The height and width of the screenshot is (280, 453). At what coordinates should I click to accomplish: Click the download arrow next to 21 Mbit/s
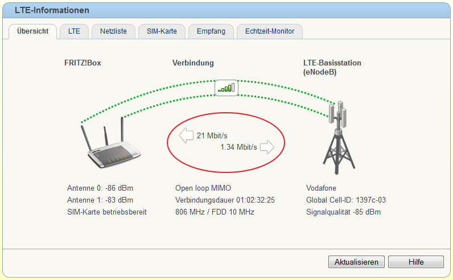coord(186,135)
